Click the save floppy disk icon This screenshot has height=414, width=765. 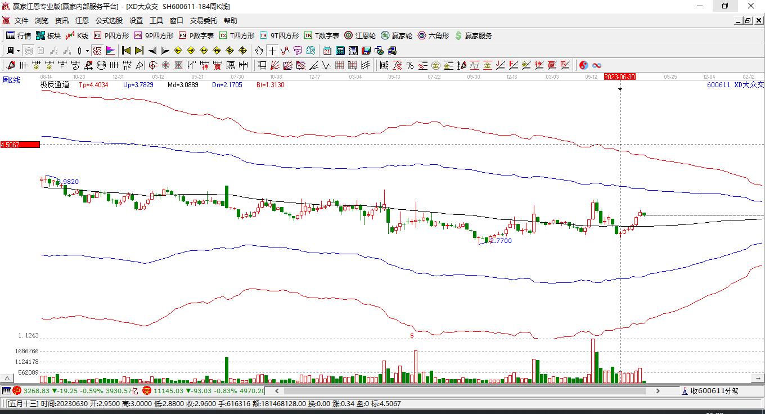pos(366,51)
